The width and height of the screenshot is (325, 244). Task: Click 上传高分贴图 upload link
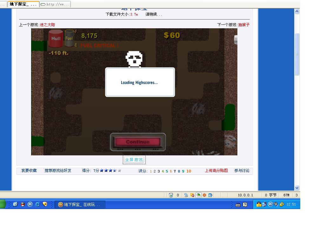(x=216, y=171)
